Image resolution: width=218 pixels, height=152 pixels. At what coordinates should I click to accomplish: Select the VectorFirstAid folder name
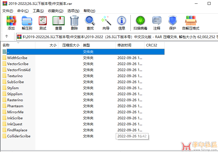coord(19,70)
